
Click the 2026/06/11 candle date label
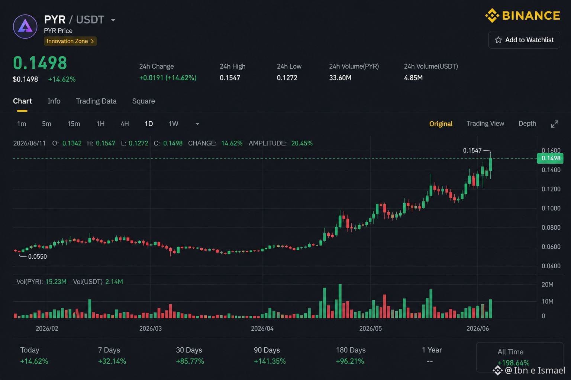(29, 143)
